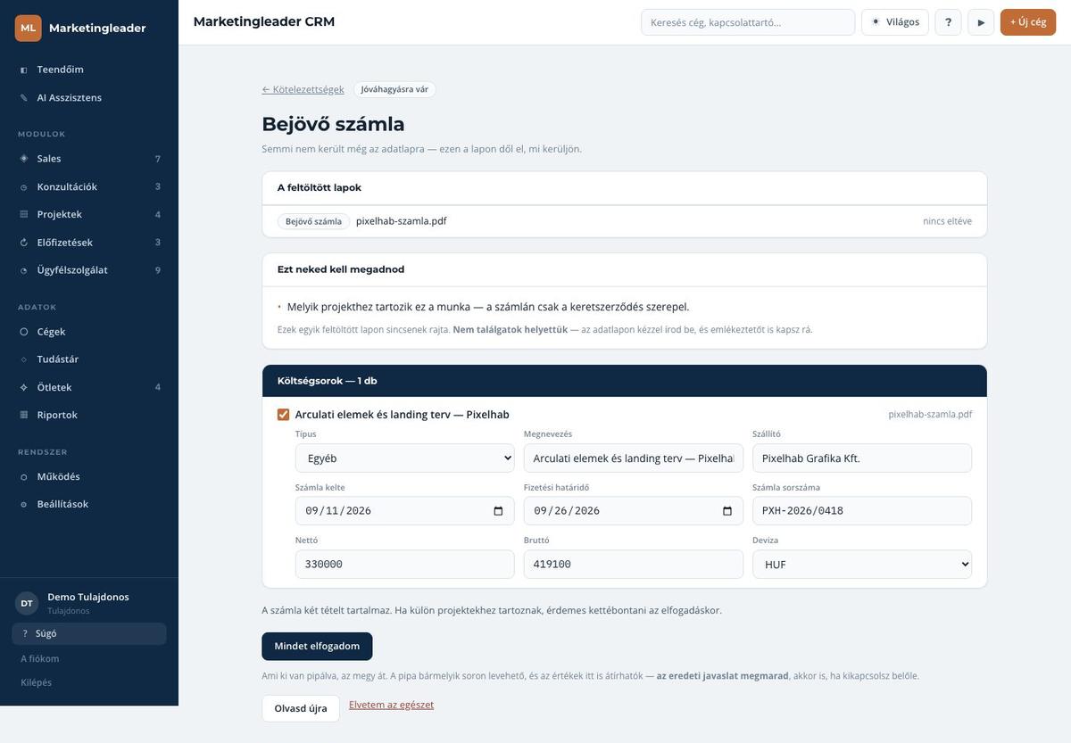Open Ötletek in the sidebar

[x=89, y=387]
